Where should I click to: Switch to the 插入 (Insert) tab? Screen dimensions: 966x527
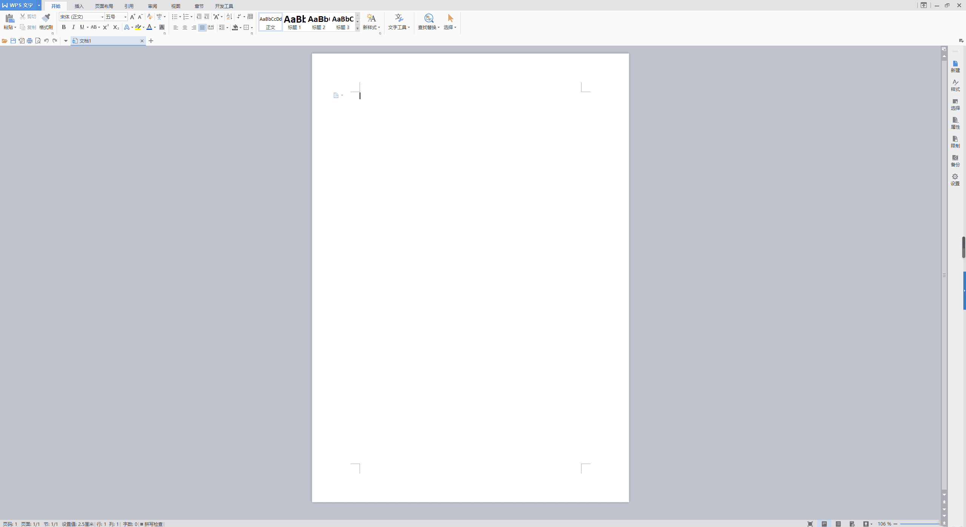click(79, 6)
